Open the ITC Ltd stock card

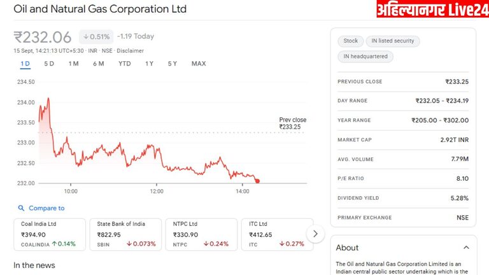(274, 234)
